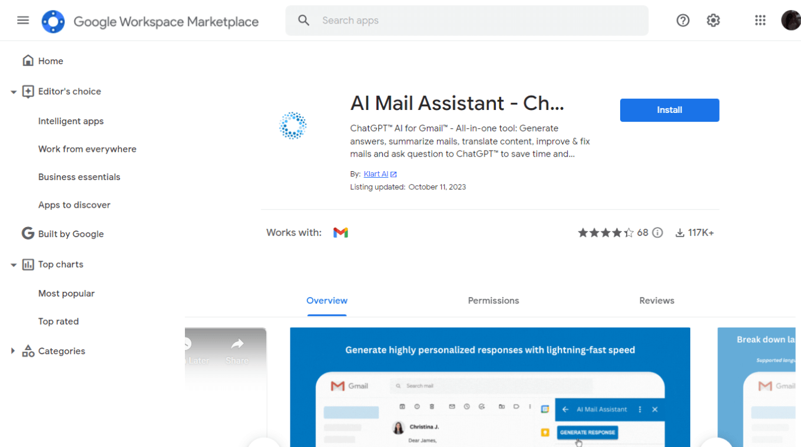Select Apps to discover
Image resolution: width=801 pixels, height=447 pixels.
74,205
